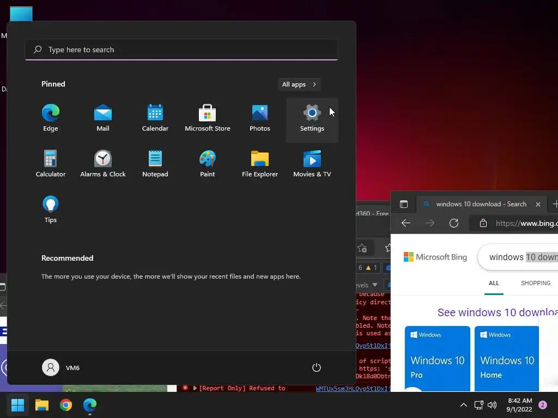Click the Power button in Start menu
The width and height of the screenshot is (558, 418).
click(x=317, y=367)
